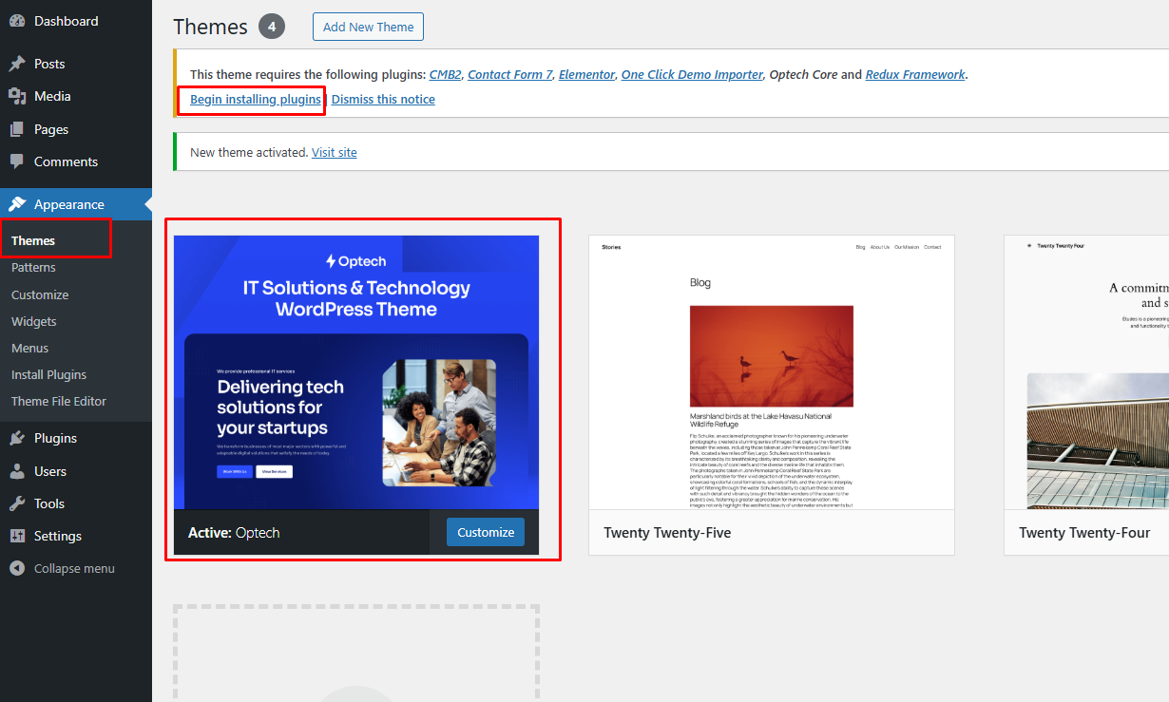Image resolution: width=1169 pixels, height=702 pixels.
Task: Click the Posts pushpin icon
Action: tap(17, 64)
